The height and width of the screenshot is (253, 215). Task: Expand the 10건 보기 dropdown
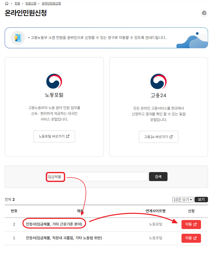pos(183,200)
